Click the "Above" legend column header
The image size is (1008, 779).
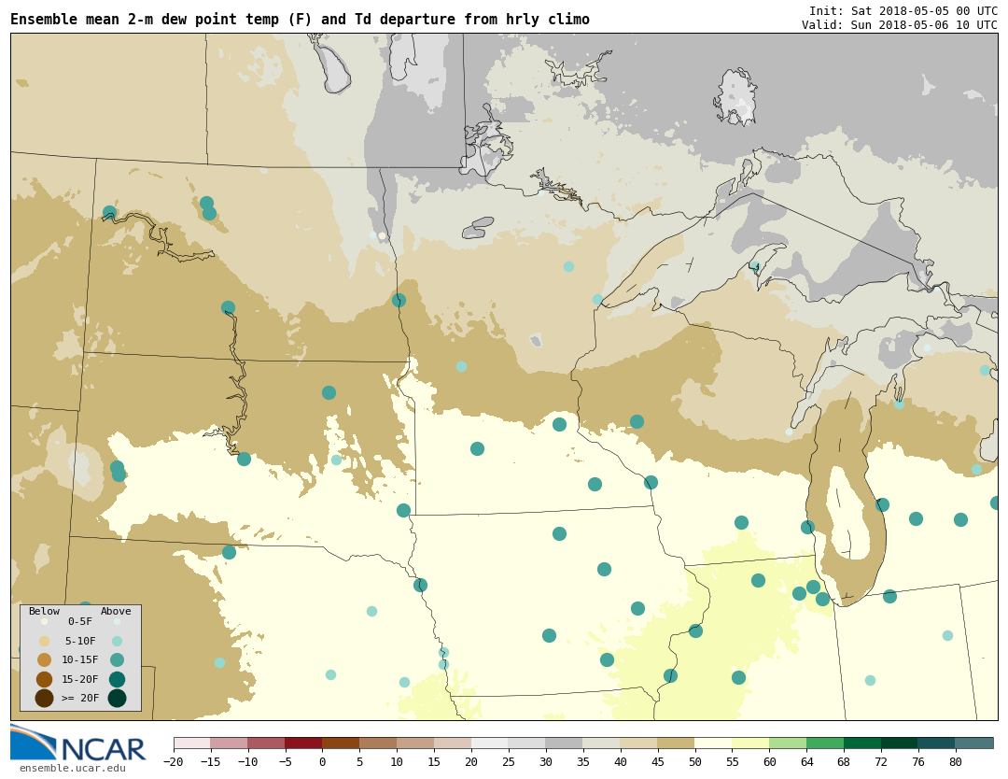tap(116, 612)
